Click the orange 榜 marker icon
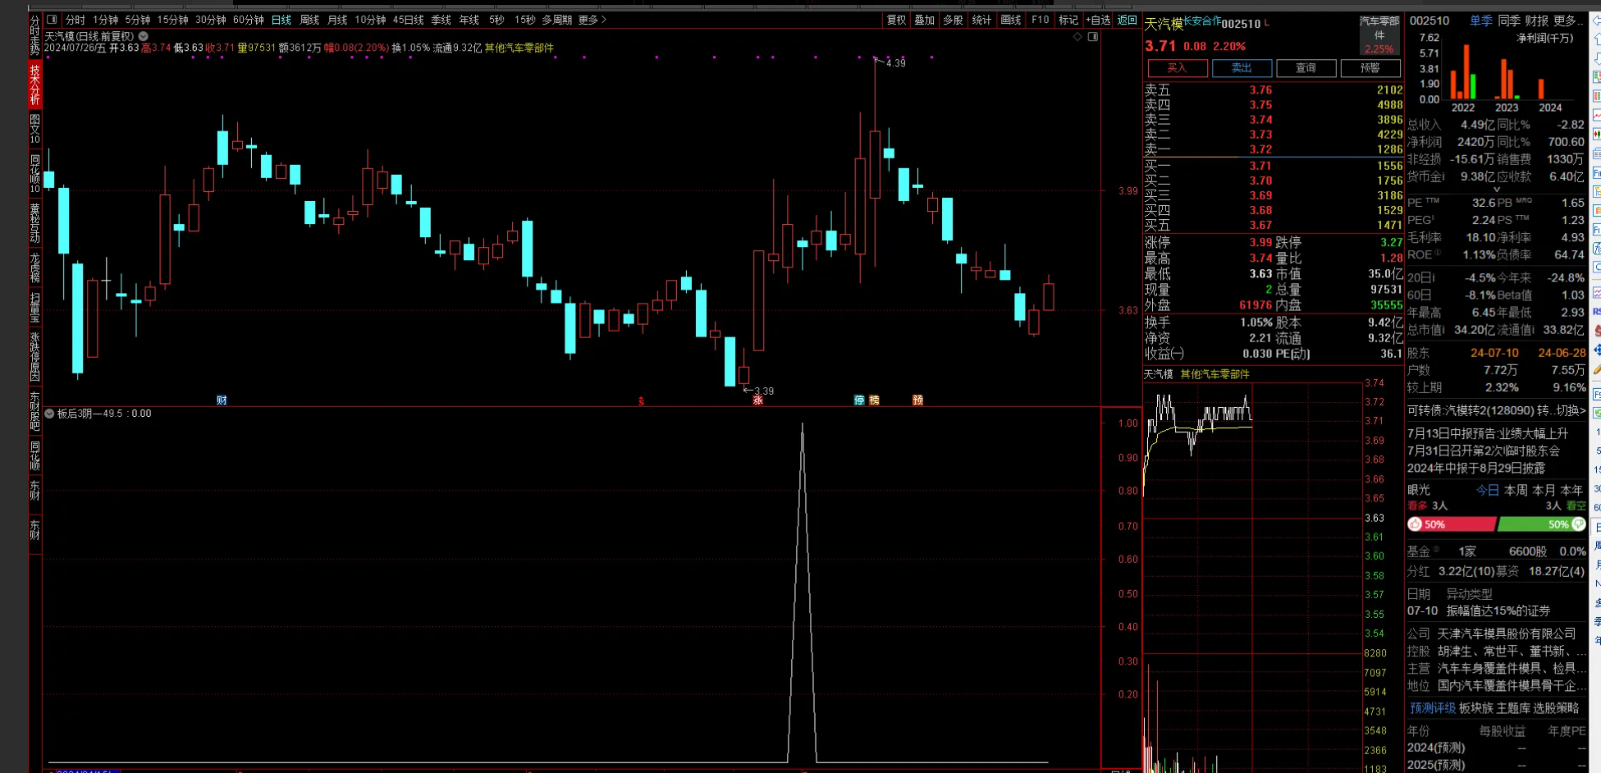The width and height of the screenshot is (1601, 773). pyautogui.click(x=874, y=400)
